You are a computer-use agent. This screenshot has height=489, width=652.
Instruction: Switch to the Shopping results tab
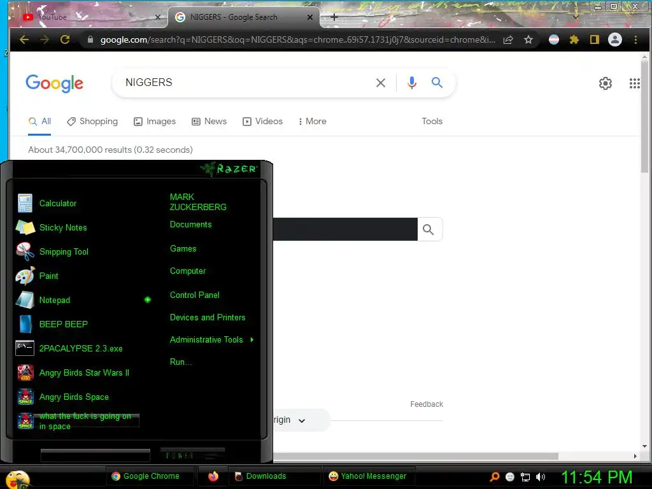click(x=92, y=122)
